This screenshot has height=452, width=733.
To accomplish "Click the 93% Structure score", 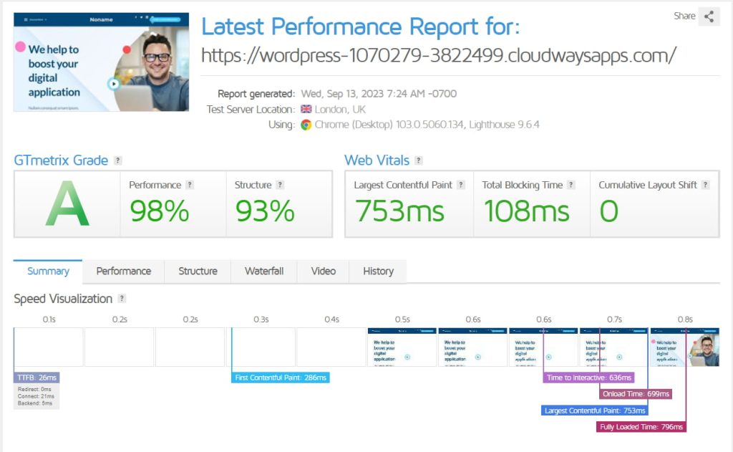I will (x=265, y=211).
